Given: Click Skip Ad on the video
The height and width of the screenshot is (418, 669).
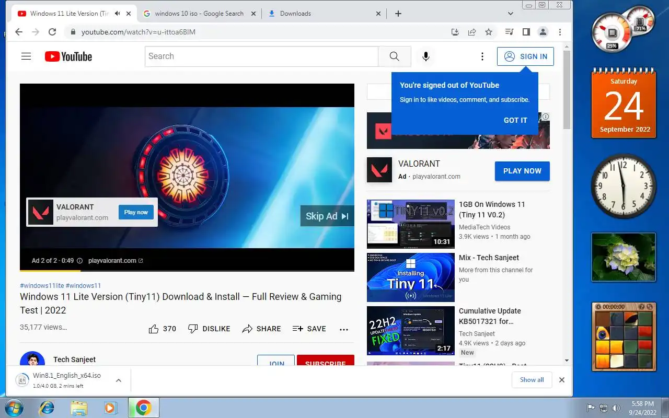Looking at the screenshot, I should tap(327, 216).
